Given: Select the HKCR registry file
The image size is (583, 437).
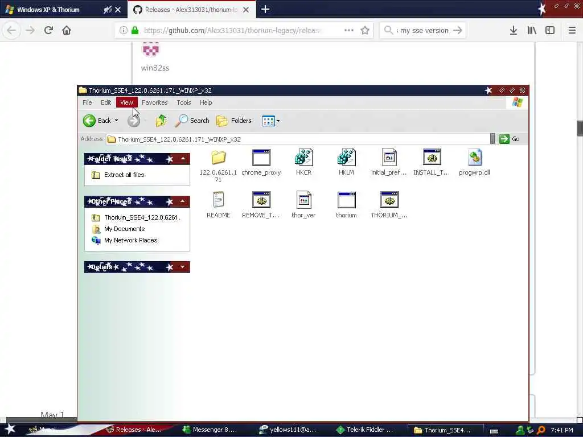Looking at the screenshot, I should point(304,157).
